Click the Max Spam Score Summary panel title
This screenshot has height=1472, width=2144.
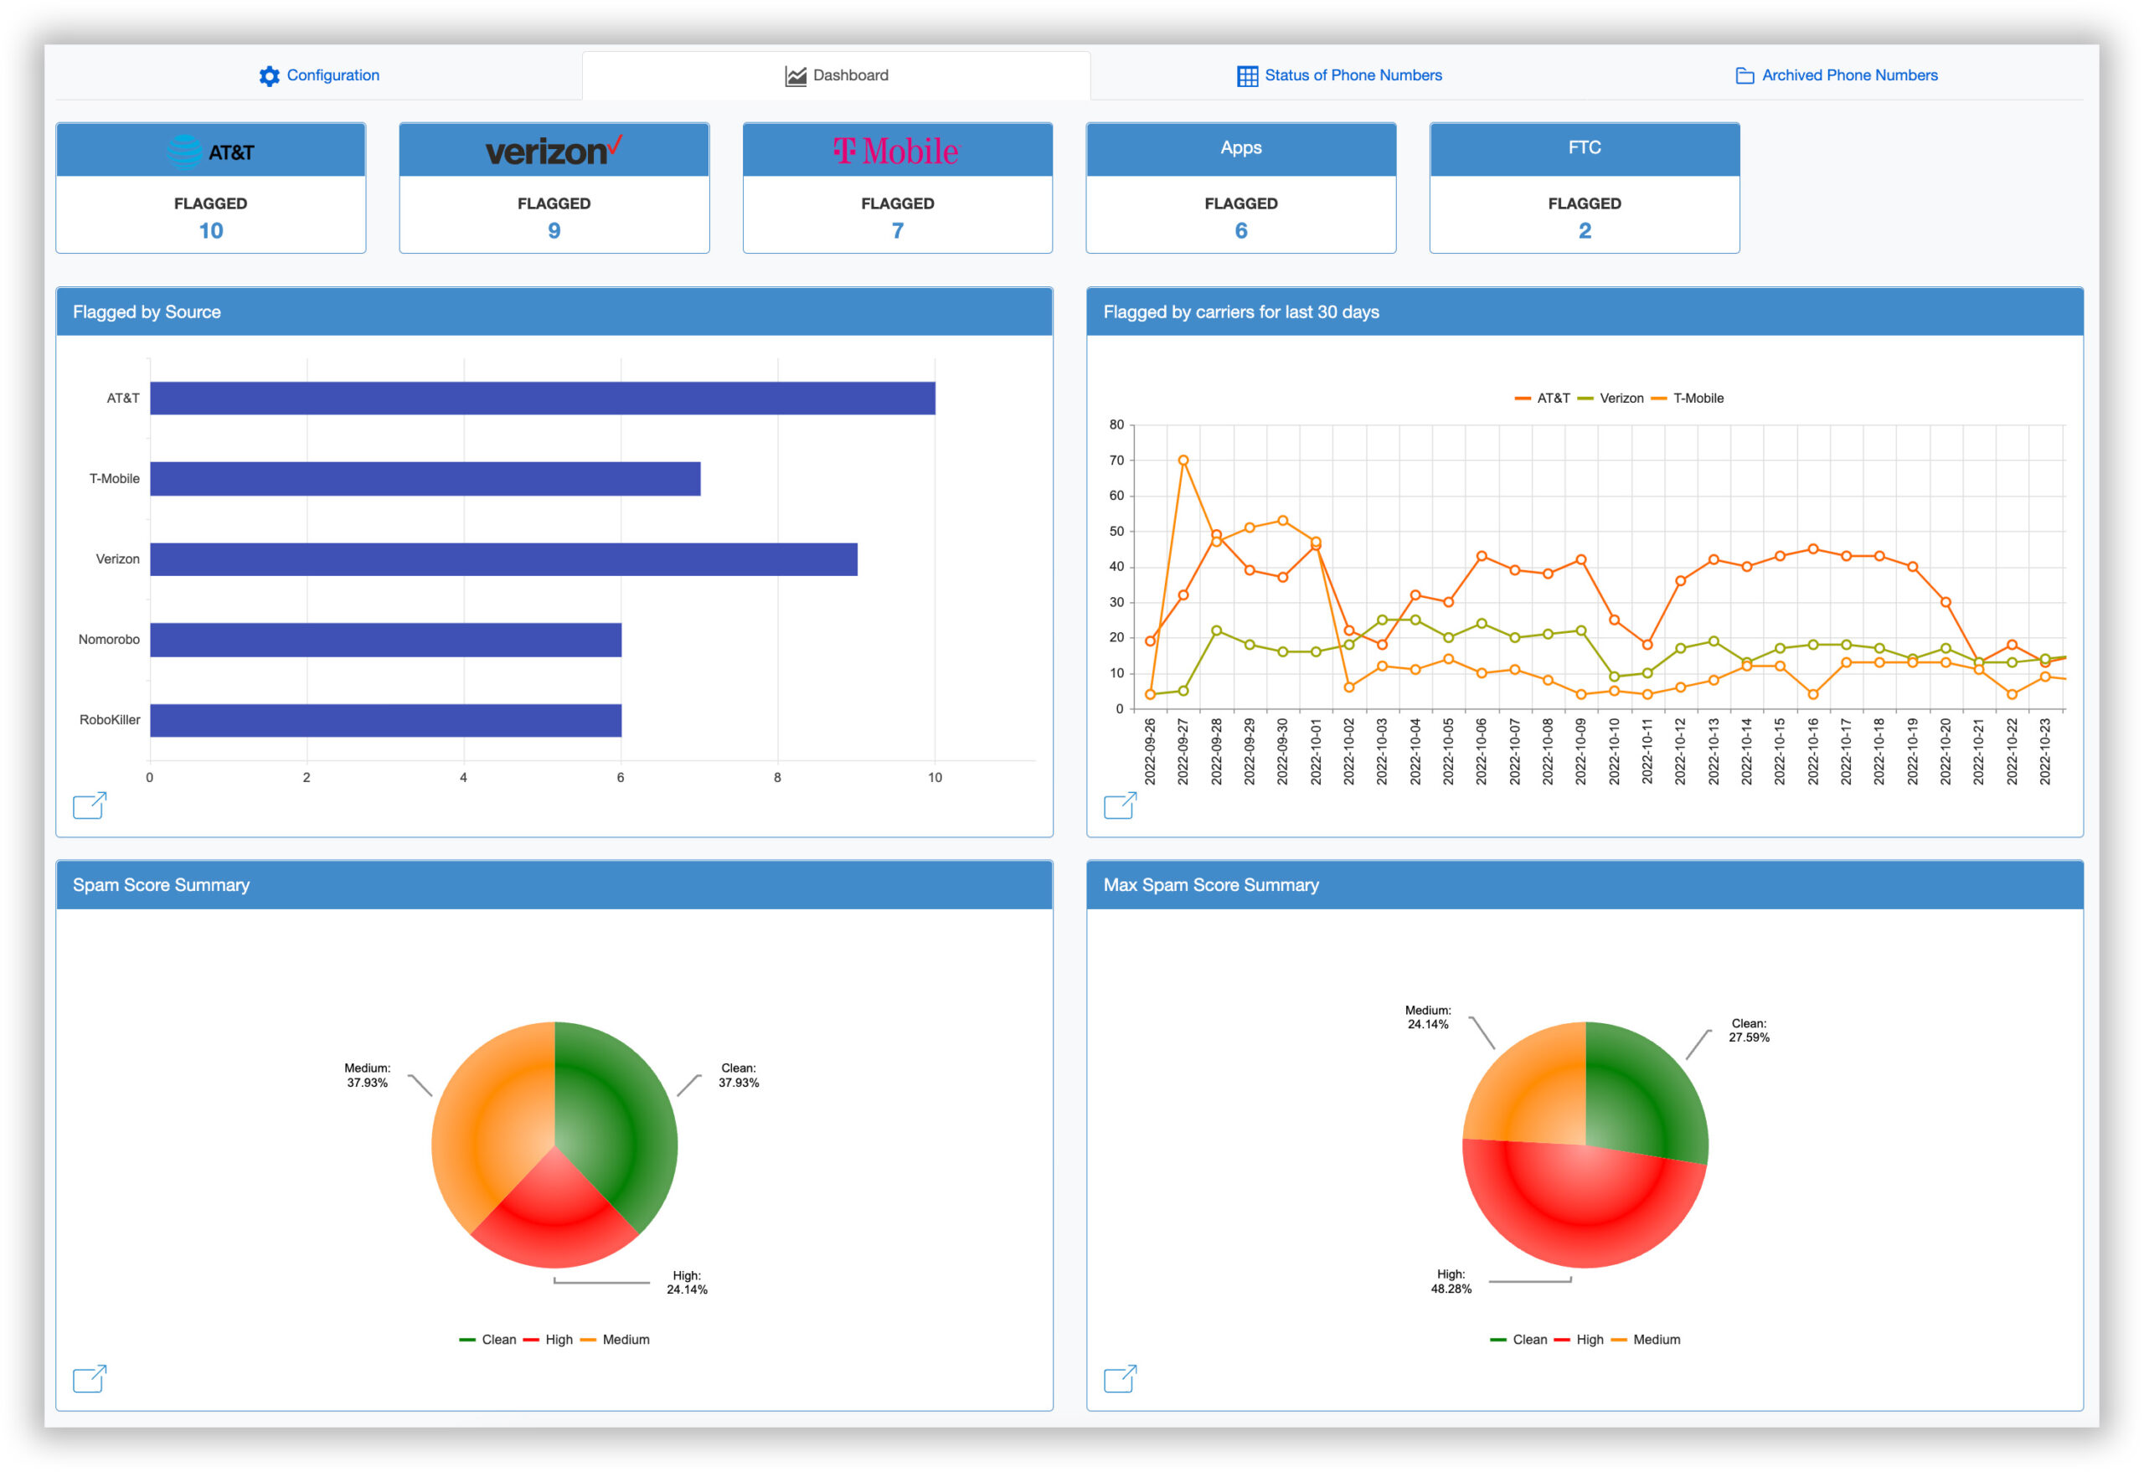click(1210, 884)
